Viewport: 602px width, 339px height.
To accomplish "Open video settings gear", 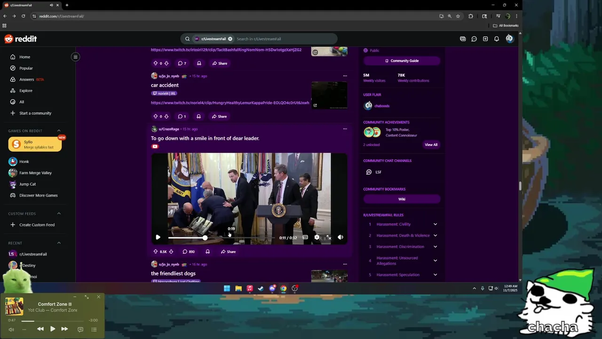I will [x=317, y=237].
